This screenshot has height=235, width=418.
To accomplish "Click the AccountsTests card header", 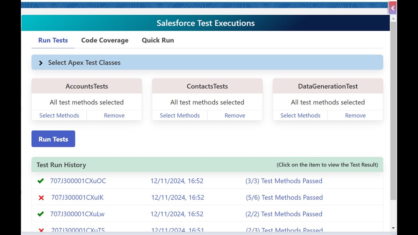I will 87,86.
